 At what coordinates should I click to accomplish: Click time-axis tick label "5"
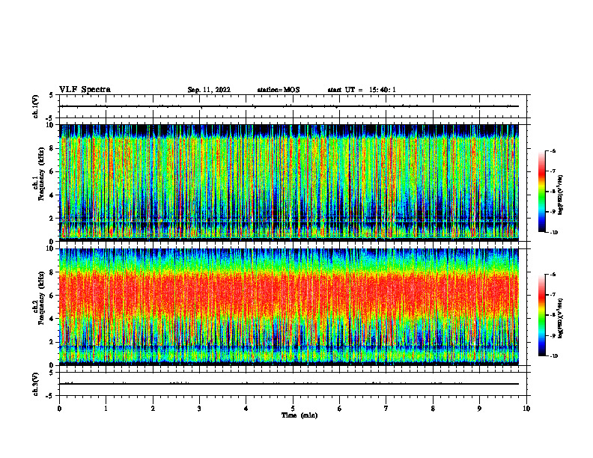point(293,409)
